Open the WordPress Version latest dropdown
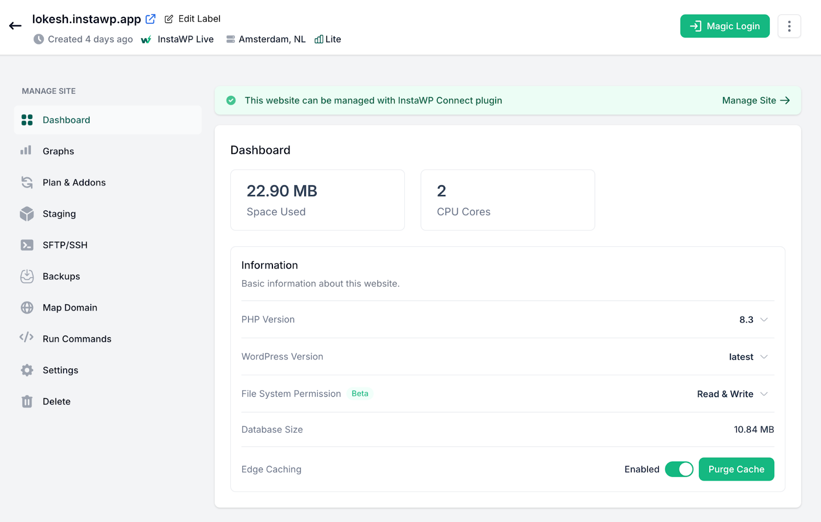 [x=748, y=357]
